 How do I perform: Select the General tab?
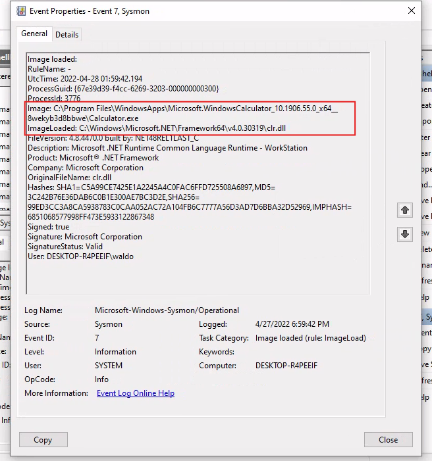click(x=34, y=34)
